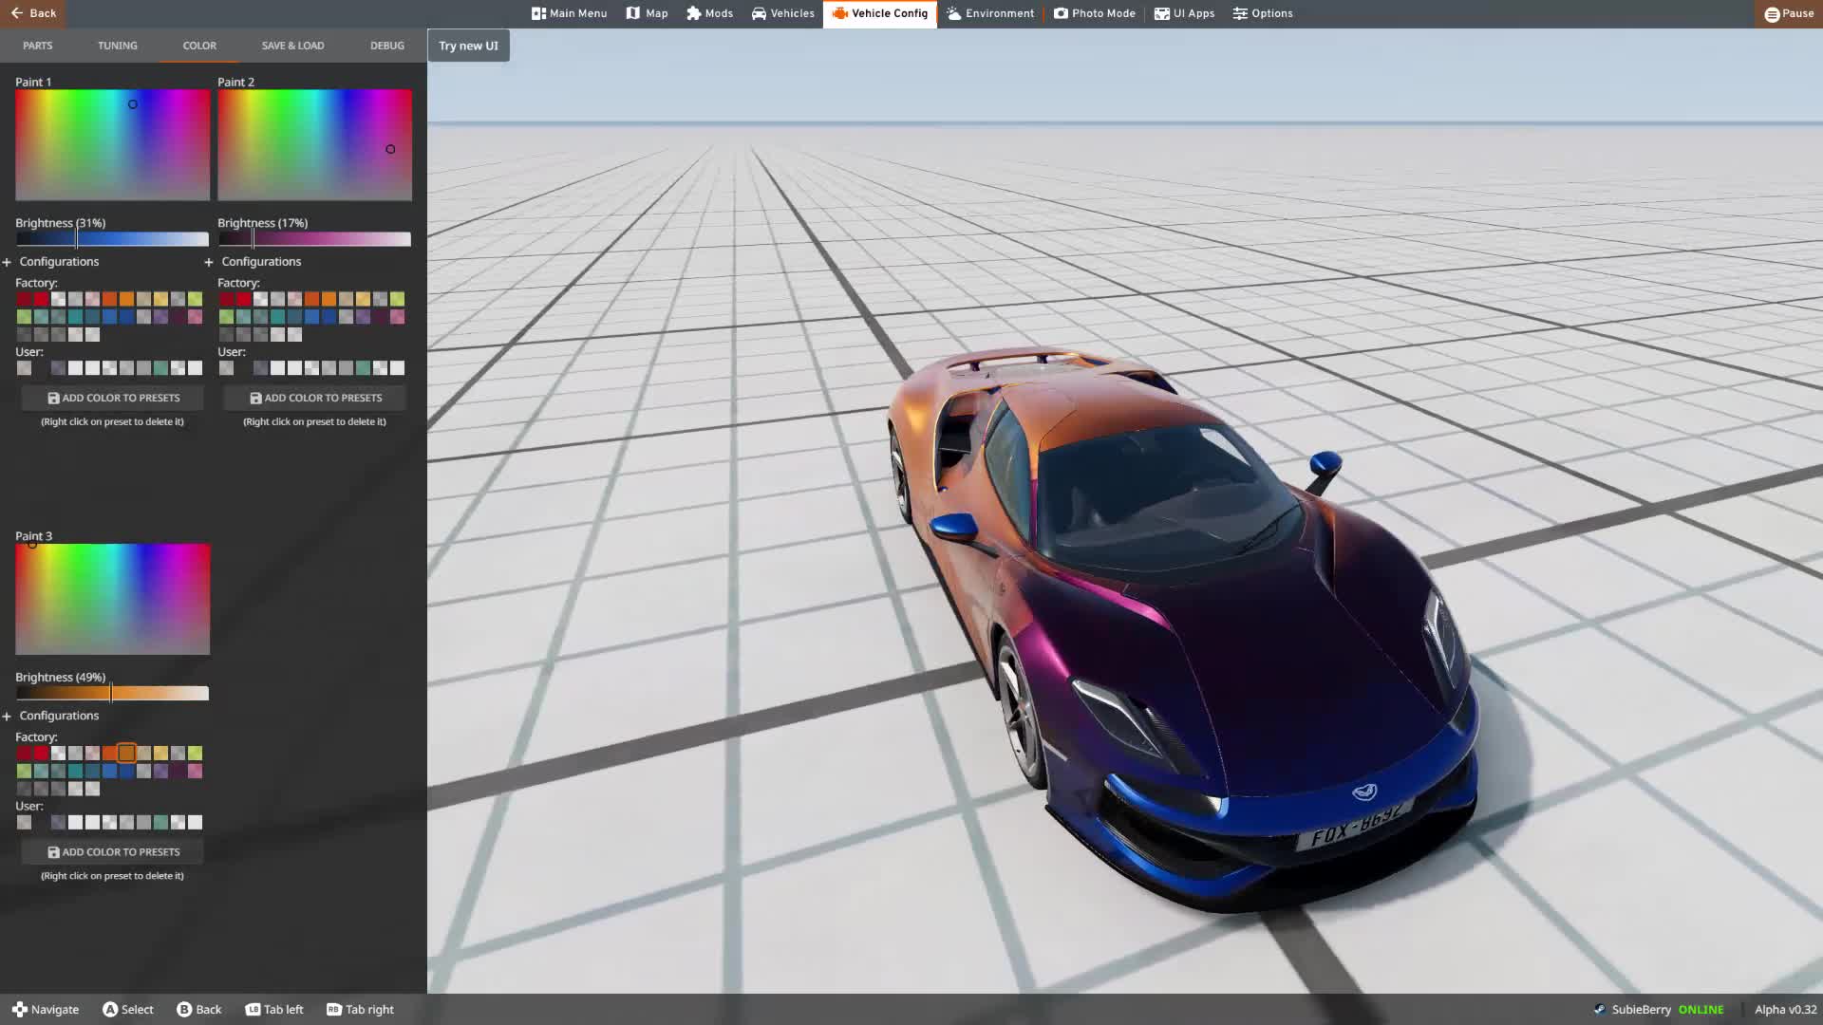Open the Vehicles selector
Viewport: 1823px width, 1025px height.
point(781,13)
